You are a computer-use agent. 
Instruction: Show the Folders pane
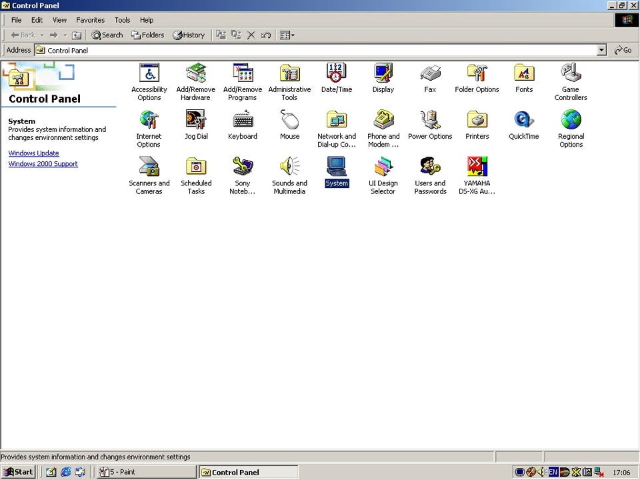point(147,35)
